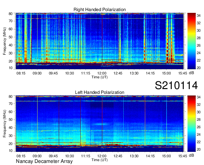Click the 12:00 tick under the top plot
This screenshot has width=204, height=165.
tap(102, 73)
